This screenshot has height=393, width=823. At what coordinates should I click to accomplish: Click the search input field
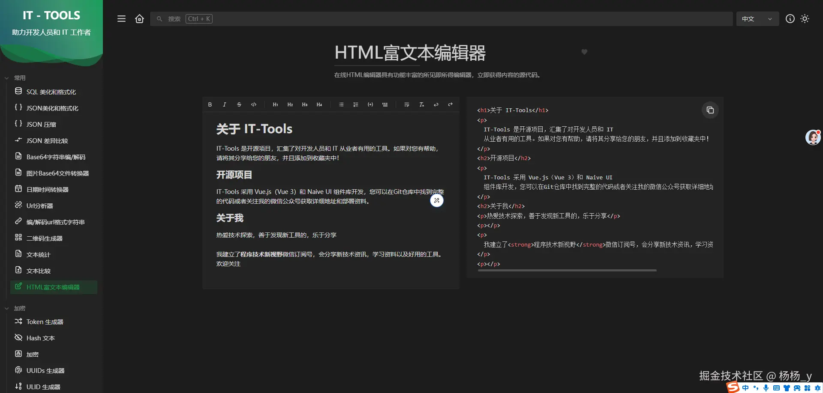coord(441,19)
